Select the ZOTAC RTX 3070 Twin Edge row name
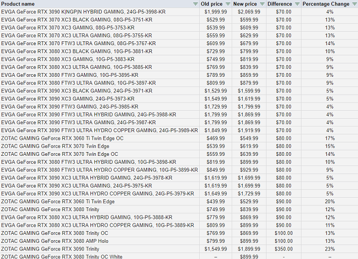 point(55,146)
